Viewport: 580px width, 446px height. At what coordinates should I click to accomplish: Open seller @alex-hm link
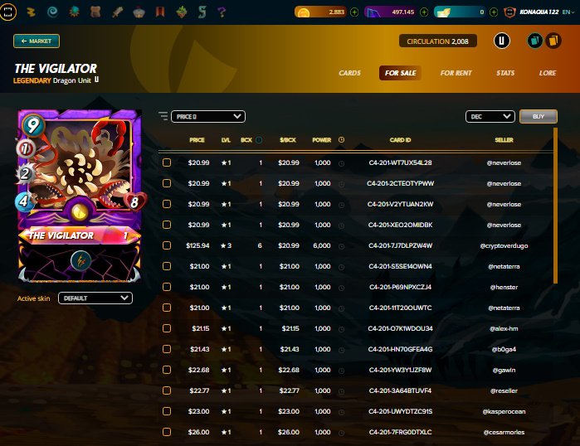click(x=504, y=328)
